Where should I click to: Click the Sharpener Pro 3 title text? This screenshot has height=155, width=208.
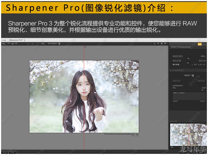(x=17, y=40)
